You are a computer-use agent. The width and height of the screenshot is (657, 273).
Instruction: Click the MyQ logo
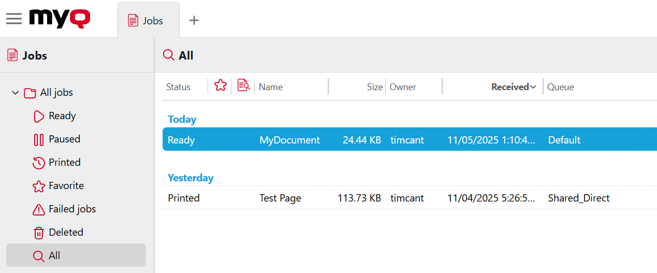coord(60,19)
